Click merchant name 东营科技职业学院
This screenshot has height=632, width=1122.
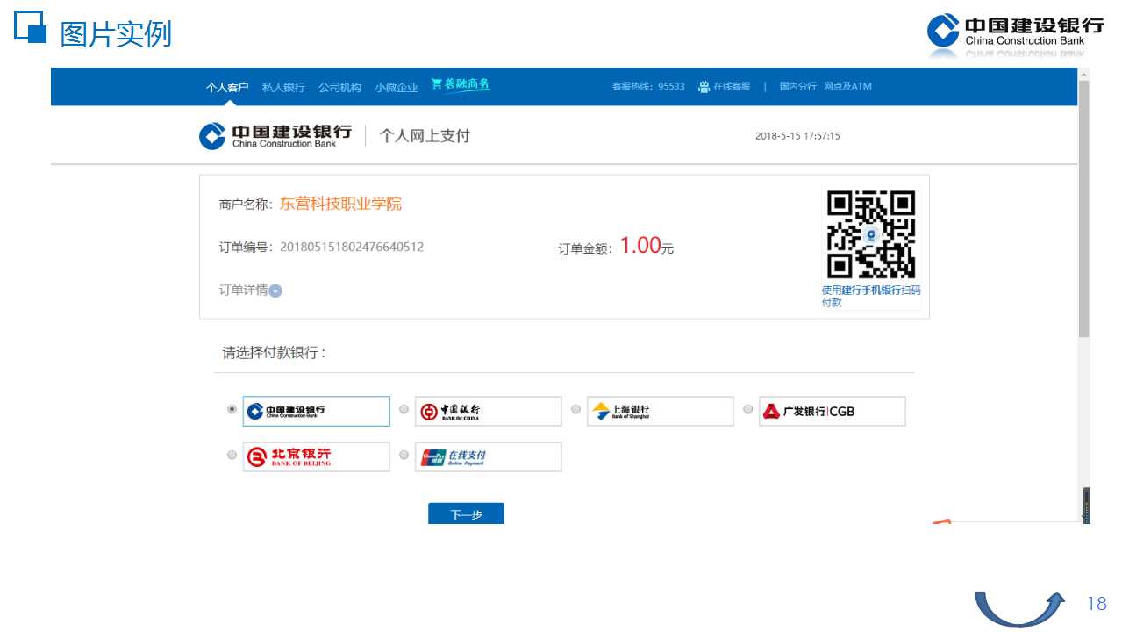pyautogui.click(x=340, y=204)
